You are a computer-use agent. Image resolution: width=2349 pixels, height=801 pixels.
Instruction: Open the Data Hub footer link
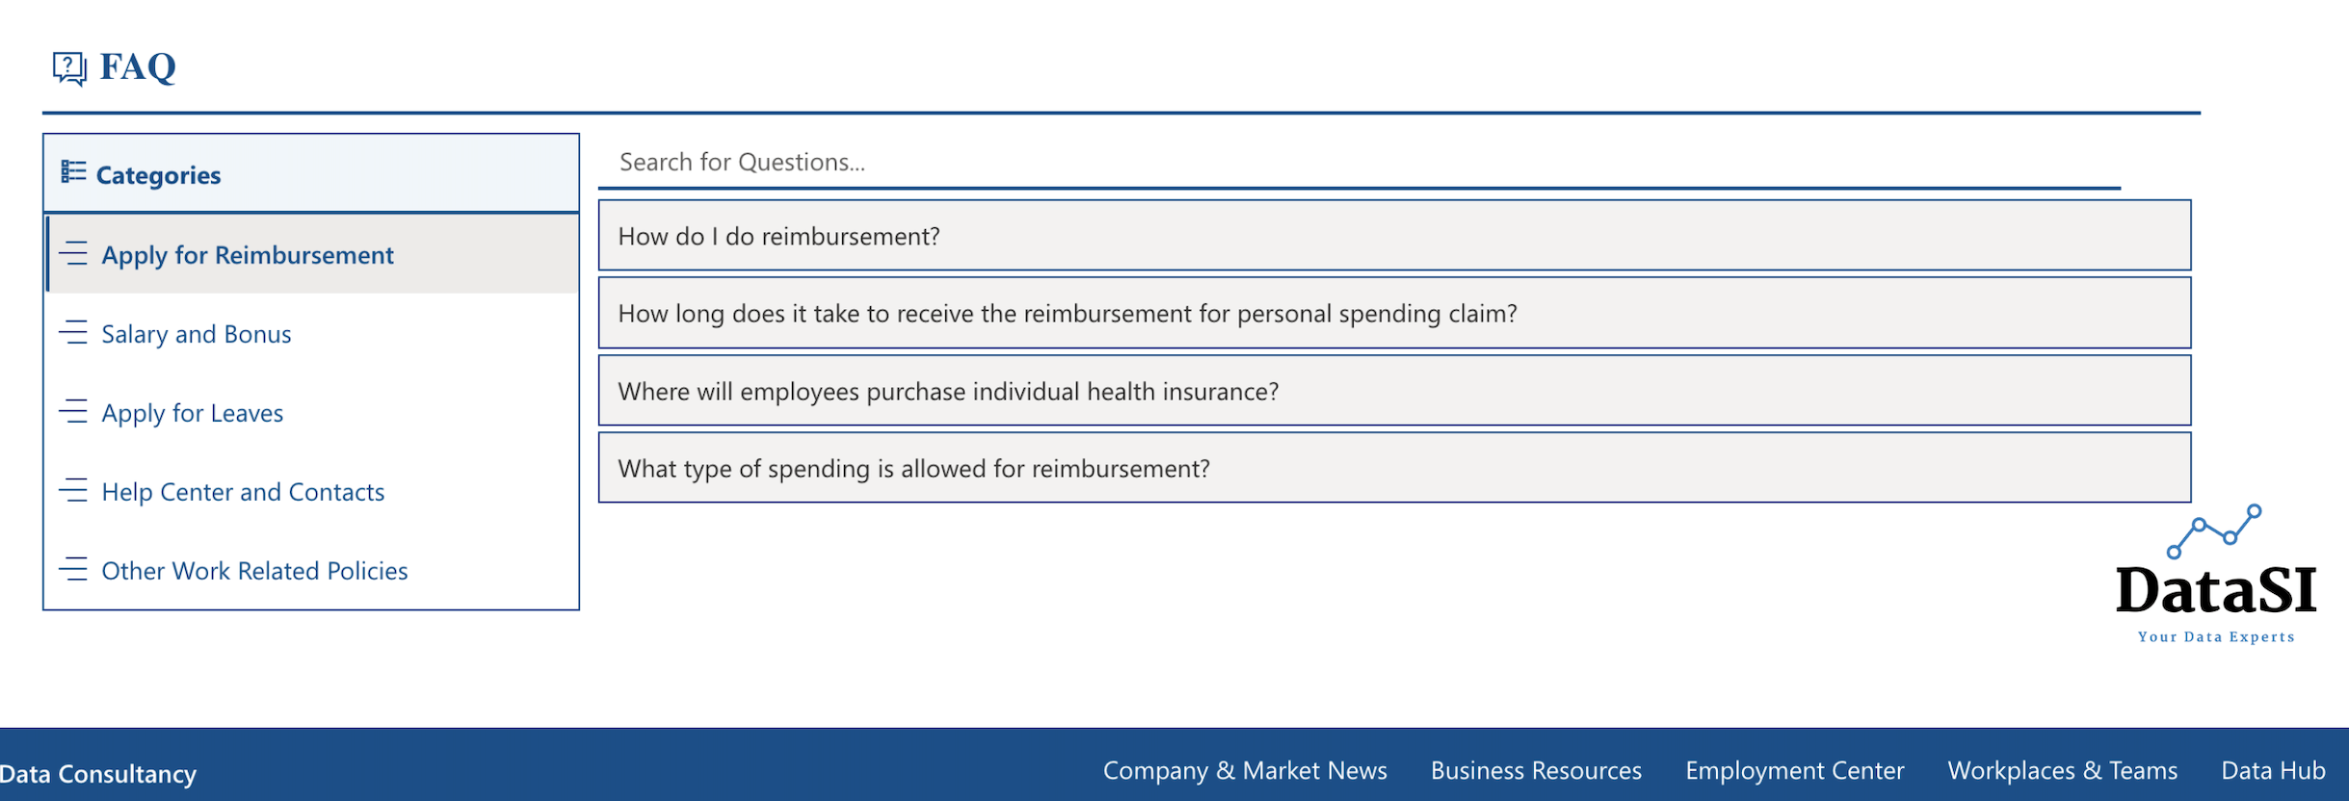click(x=2272, y=770)
